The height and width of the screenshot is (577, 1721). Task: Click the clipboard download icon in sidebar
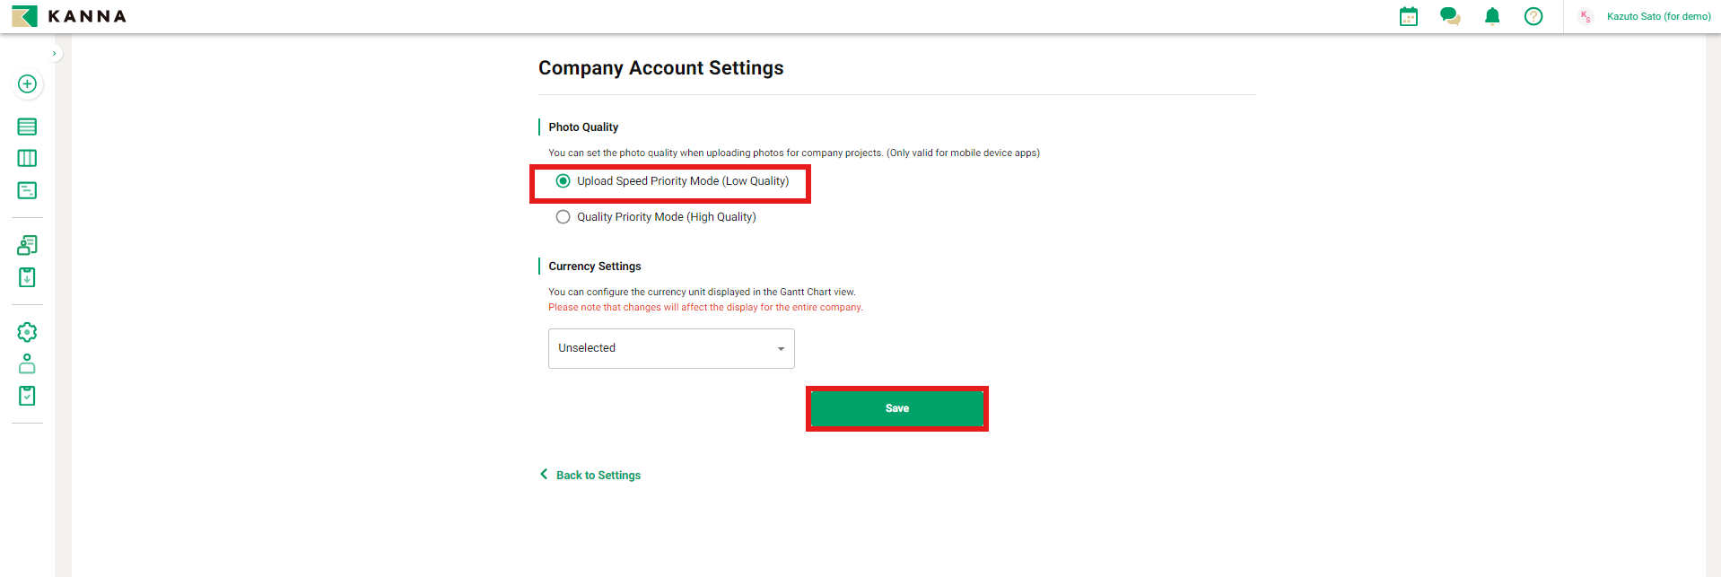tap(27, 277)
